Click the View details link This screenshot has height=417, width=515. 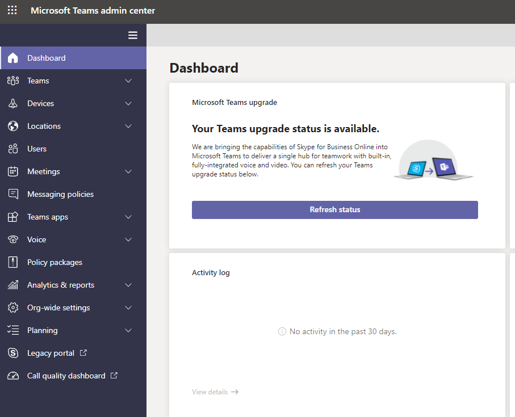coord(215,391)
